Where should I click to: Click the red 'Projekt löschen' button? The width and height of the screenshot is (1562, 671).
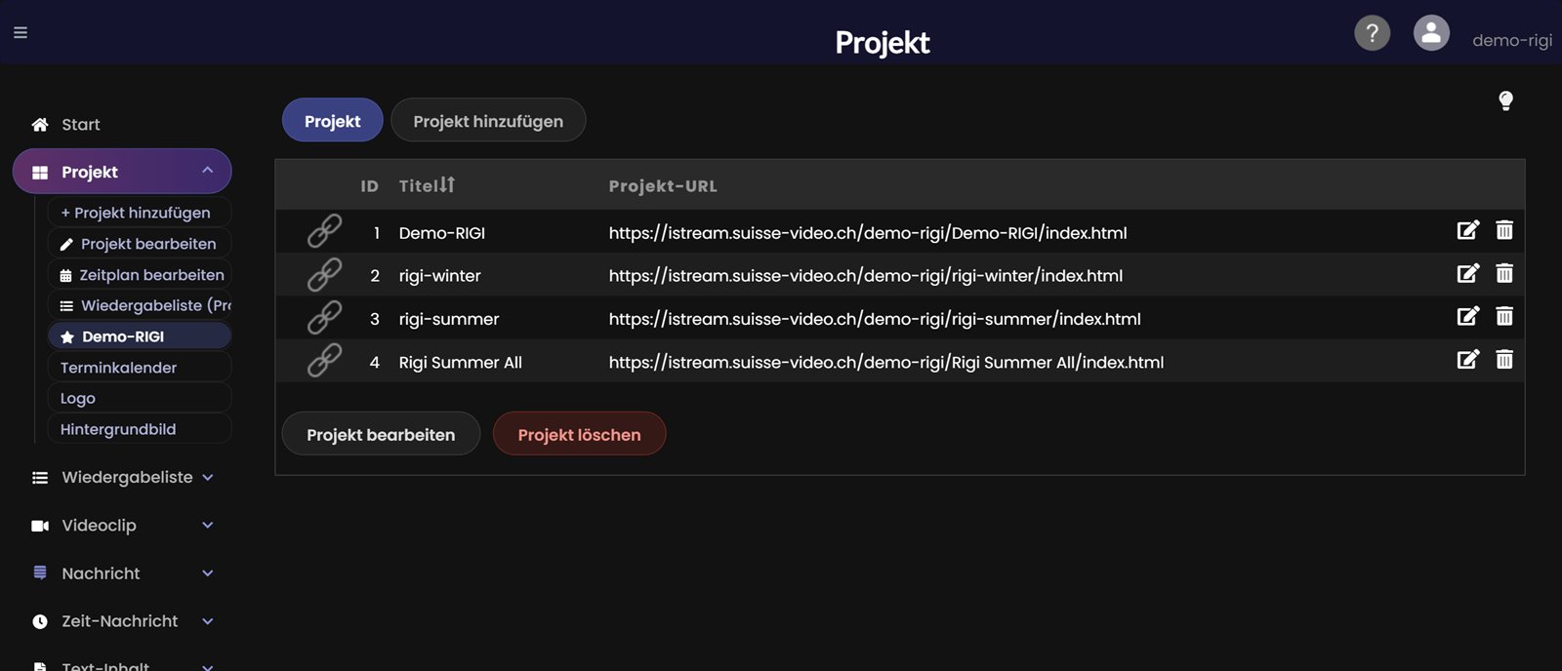click(x=579, y=434)
